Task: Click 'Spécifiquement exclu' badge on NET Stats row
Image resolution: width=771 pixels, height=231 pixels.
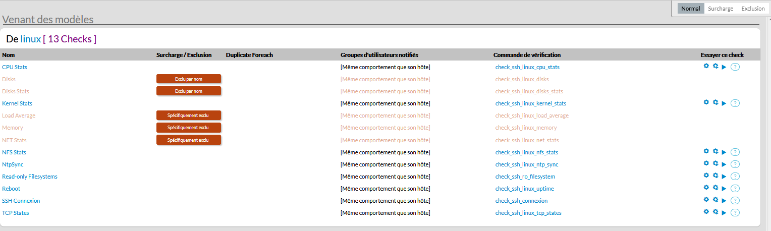Action: coord(189,140)
